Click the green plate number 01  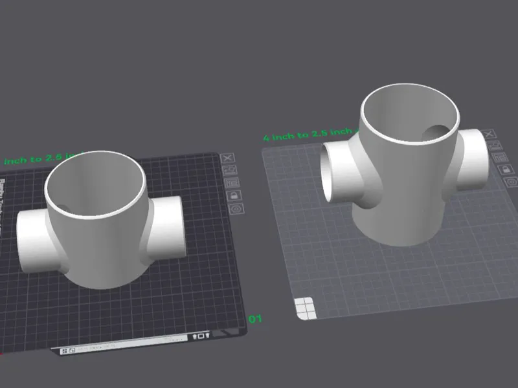[x=255, y=319]
